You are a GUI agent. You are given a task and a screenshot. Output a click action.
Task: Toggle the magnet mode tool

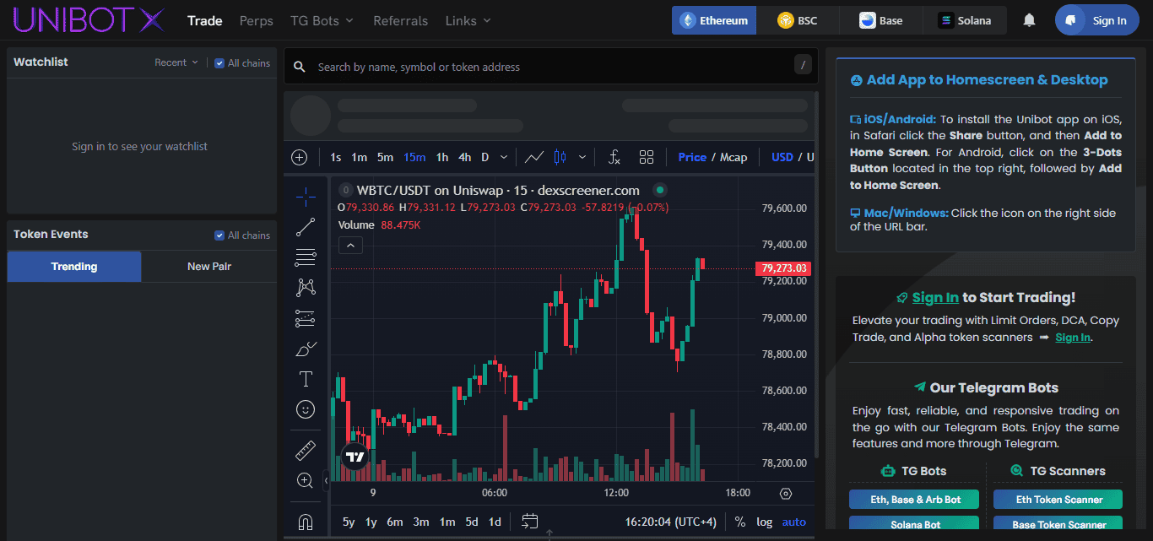click(306, 522)
